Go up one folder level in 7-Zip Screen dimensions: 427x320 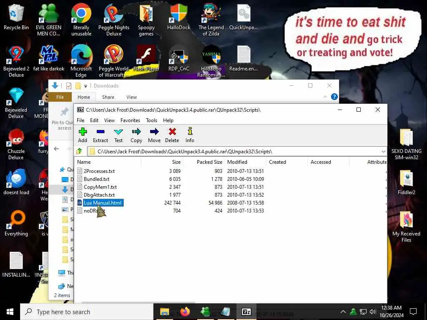[x=80, y=151]
